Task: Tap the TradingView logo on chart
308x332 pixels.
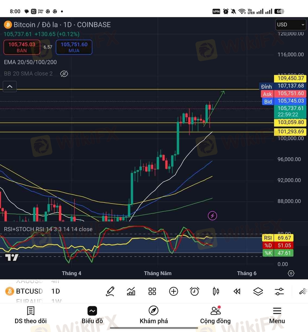Action: point(12,257)
